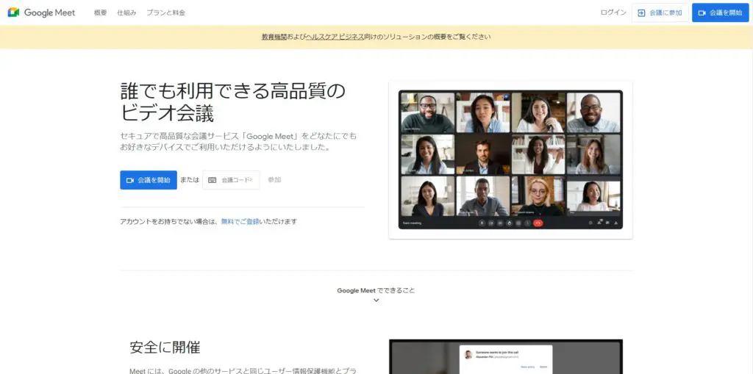Click the 安全に開催 heading
The width and height of the screenshot is (753, 374).
tap(165, 347)
